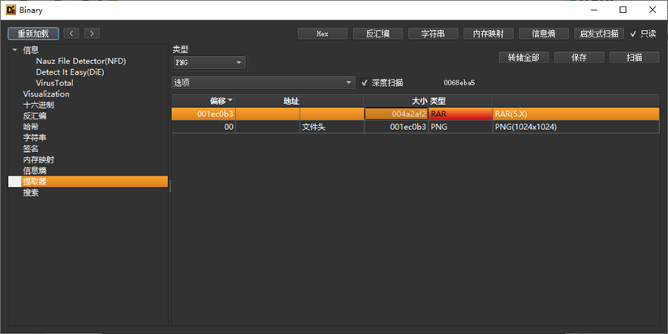Open the 类型 PNG dropdown

(x=209, y=63)
